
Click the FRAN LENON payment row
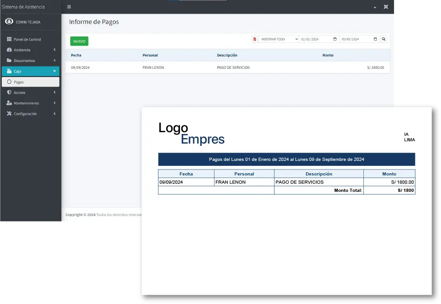(x=153, y=67)
